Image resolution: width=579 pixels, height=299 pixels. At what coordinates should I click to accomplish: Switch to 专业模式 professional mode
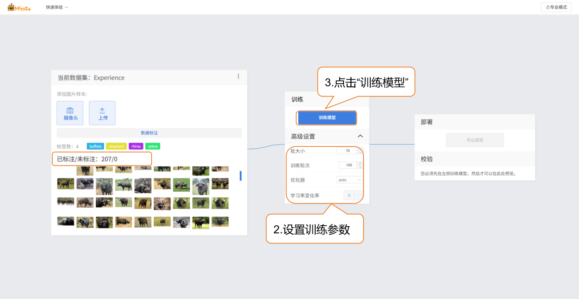pos(556,7)
